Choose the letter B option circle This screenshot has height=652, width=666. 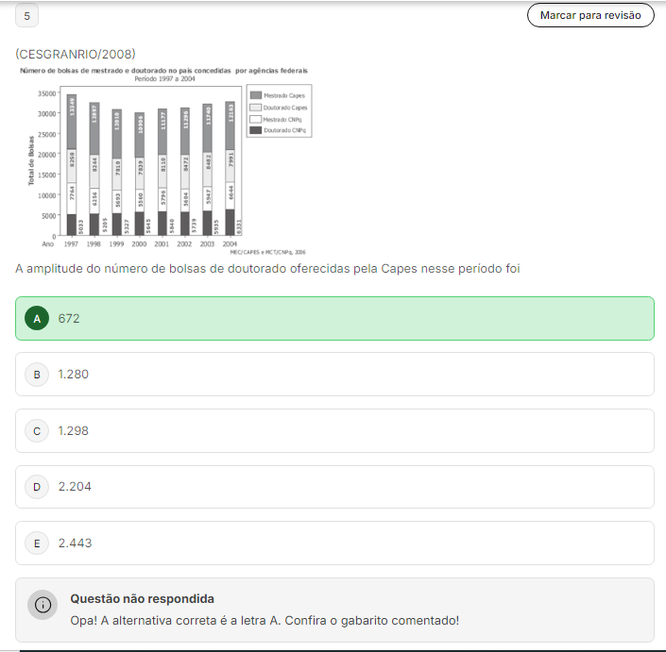[37, 375]
